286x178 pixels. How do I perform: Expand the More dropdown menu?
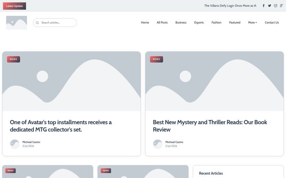253,23
